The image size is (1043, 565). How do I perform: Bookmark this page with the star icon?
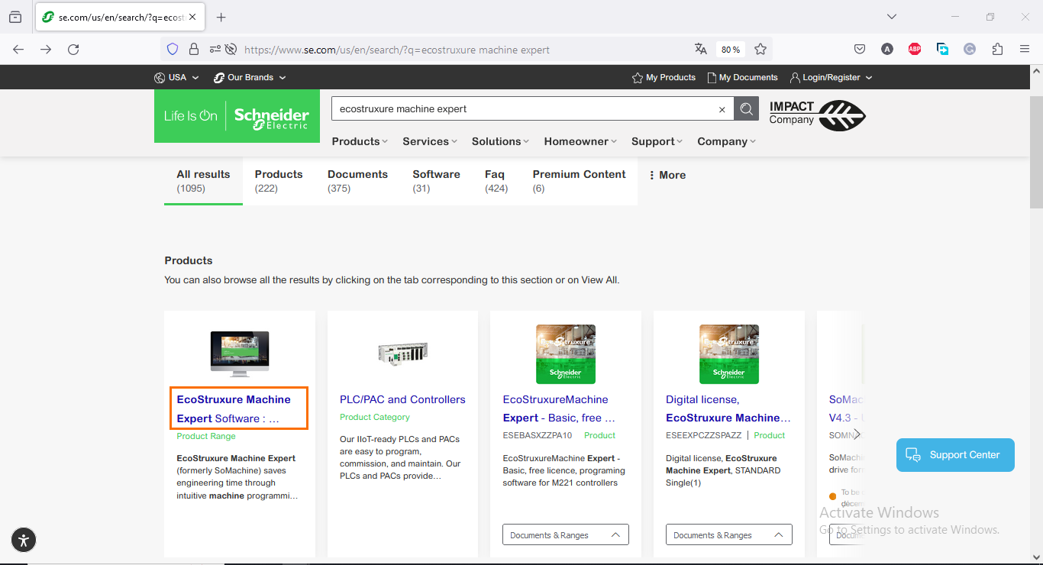click(x=760, y=49)
